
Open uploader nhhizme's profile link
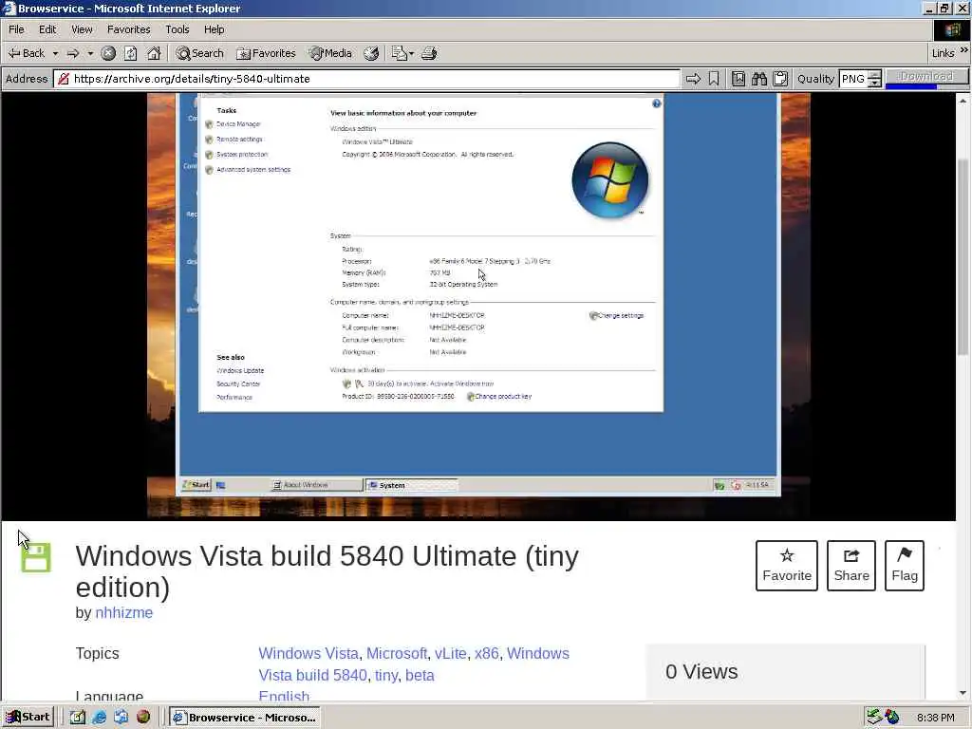point(124,612)
